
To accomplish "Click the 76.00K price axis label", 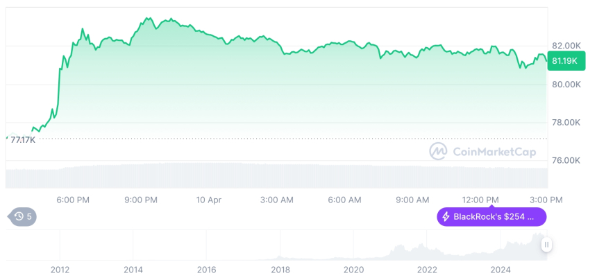I will coord(566,160).
